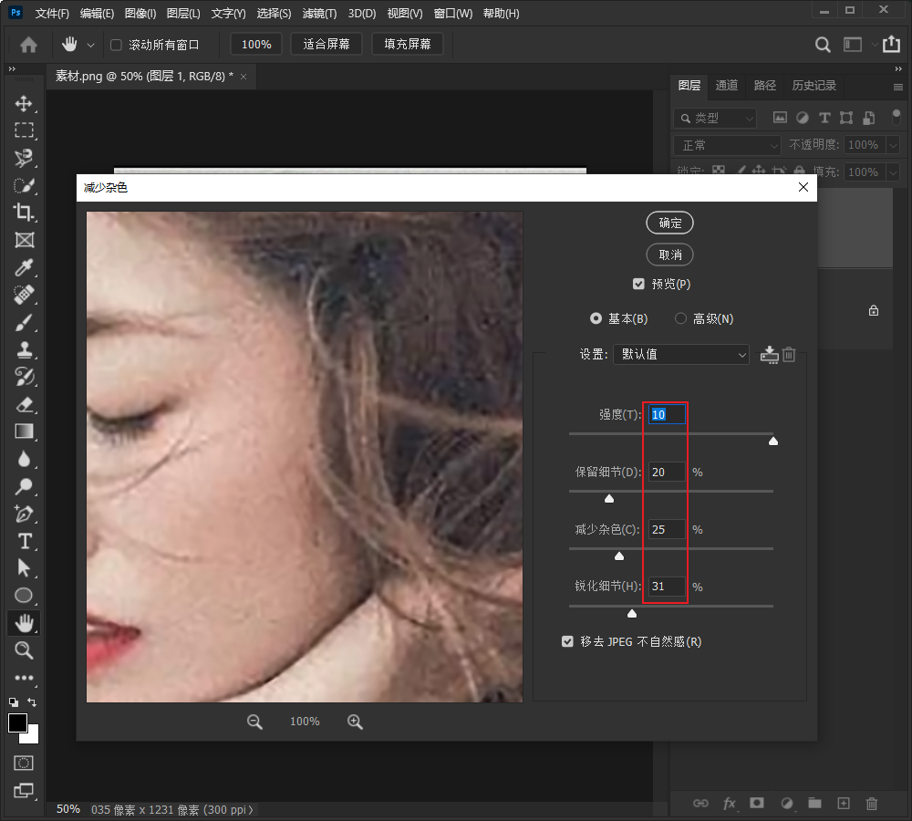Toggle 移去 JPEG 不自然感 checkbox
The image size is (912, 821).
tap(567, 641)
